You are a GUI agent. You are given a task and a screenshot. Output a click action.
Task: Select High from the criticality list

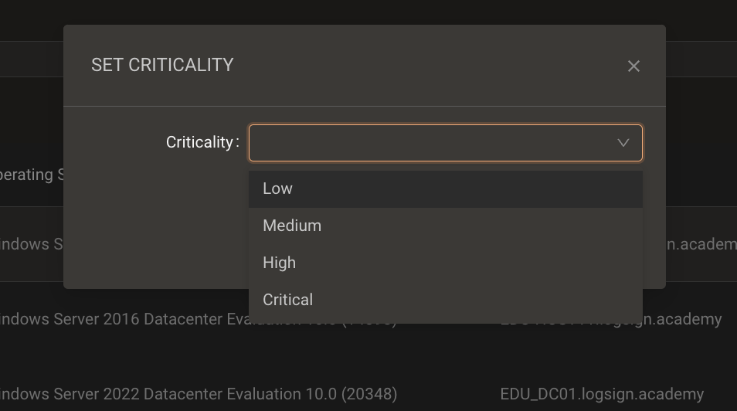446,263
